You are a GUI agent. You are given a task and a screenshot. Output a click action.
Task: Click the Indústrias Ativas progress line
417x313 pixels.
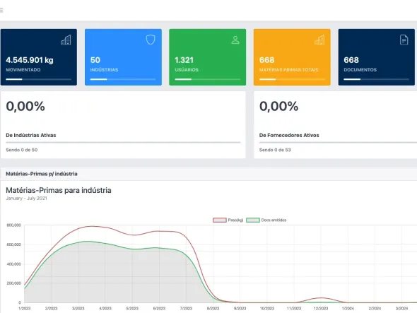coord(123,143)
